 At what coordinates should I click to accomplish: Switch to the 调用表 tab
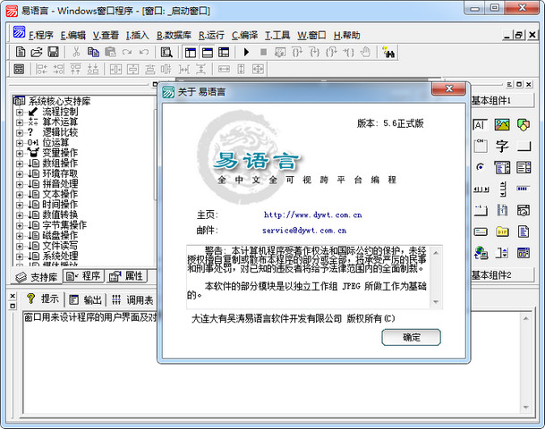[133, 300]
